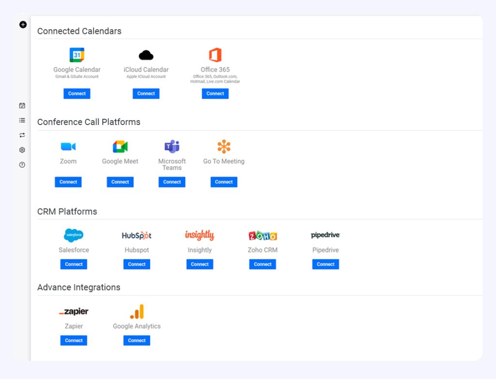Click the Zoom camera logo

[x=68, y=146]
